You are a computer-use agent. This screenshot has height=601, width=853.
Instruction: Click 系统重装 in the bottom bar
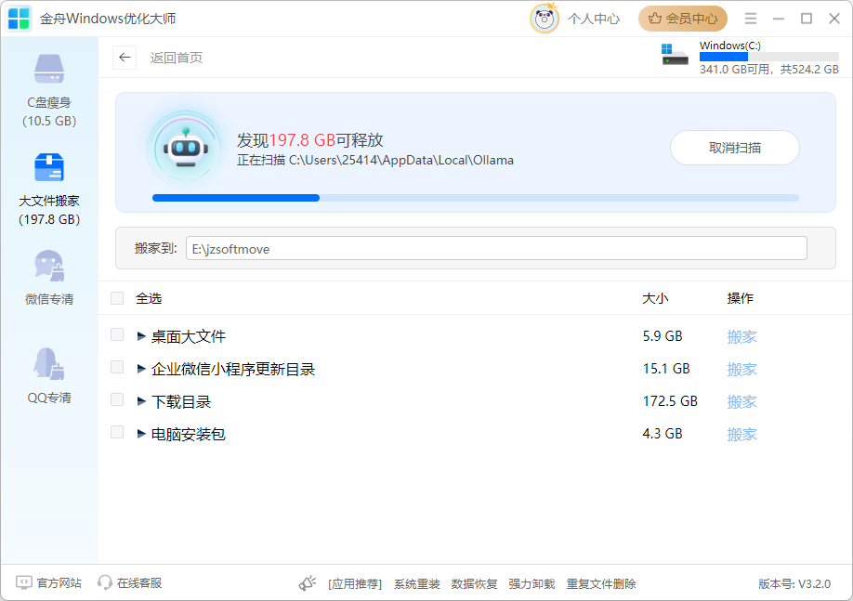click(x=415, y=583)
